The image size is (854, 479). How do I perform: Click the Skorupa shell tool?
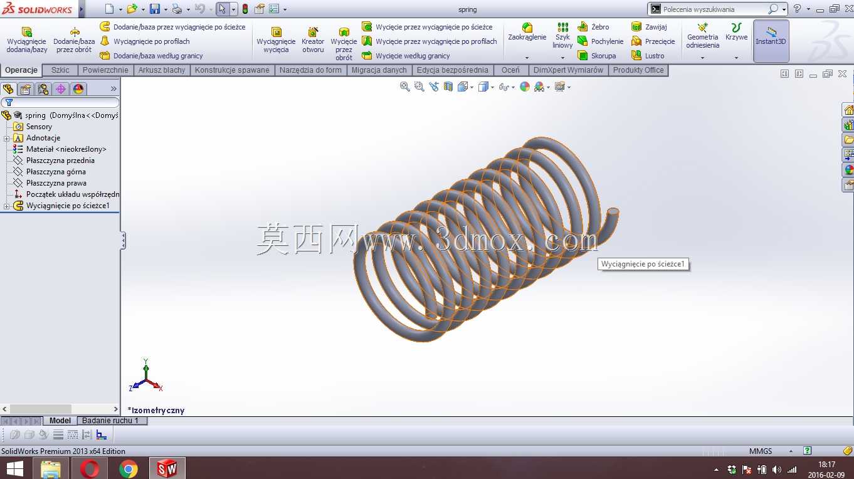pos(596,56)
